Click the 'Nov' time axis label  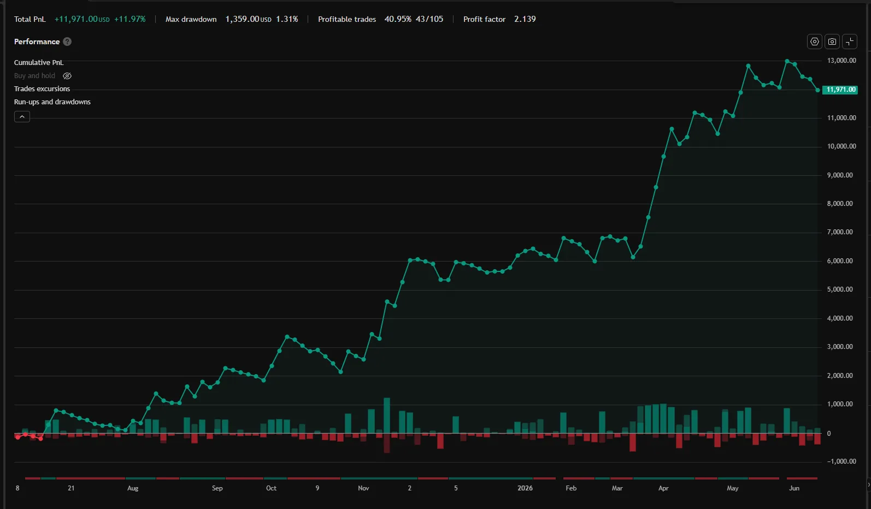coord(363,488)
